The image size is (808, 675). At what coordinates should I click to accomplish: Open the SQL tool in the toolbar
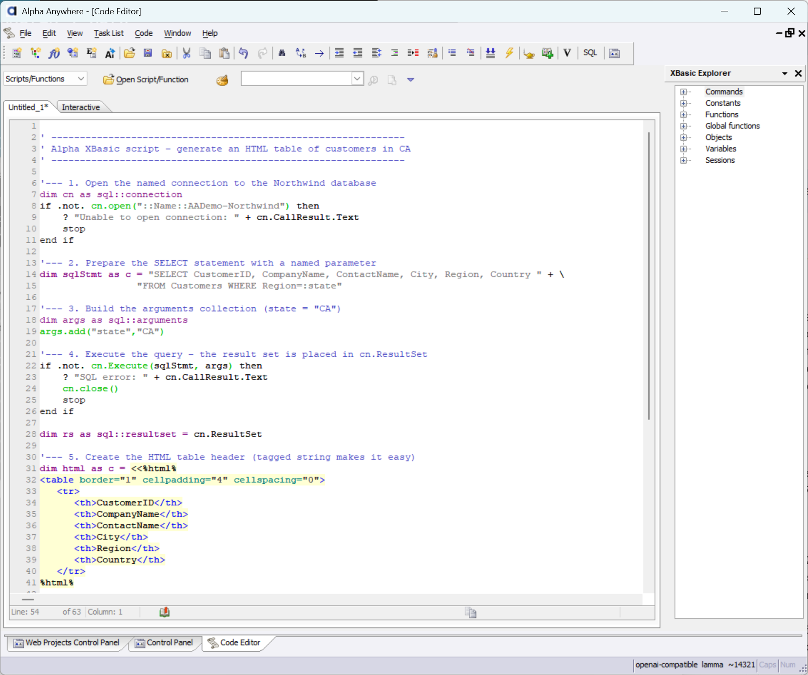[590, 53]
